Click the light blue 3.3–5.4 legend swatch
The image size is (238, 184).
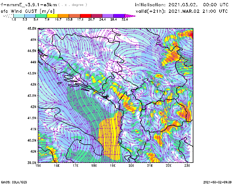[x=30, y=16]
